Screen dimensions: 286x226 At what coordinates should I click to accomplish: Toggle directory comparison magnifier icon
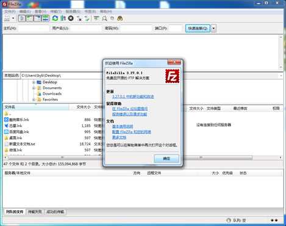(x=104, y=18)
